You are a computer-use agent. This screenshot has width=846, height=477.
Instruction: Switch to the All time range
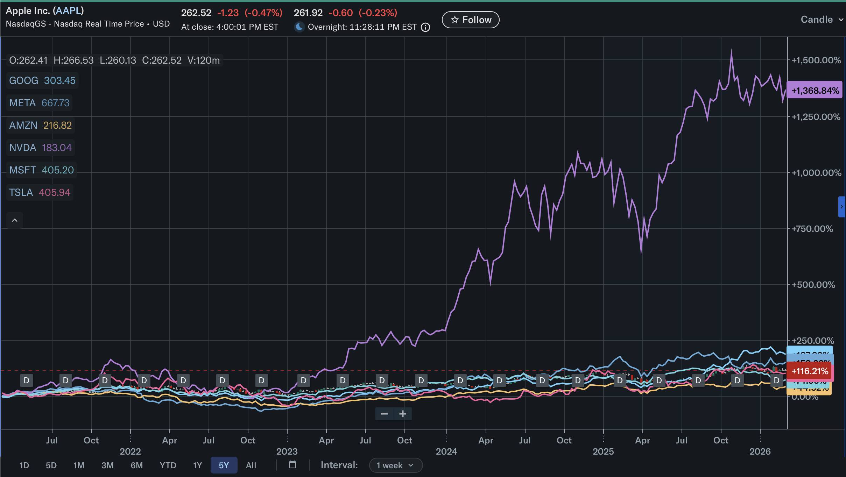pos(251,465)
